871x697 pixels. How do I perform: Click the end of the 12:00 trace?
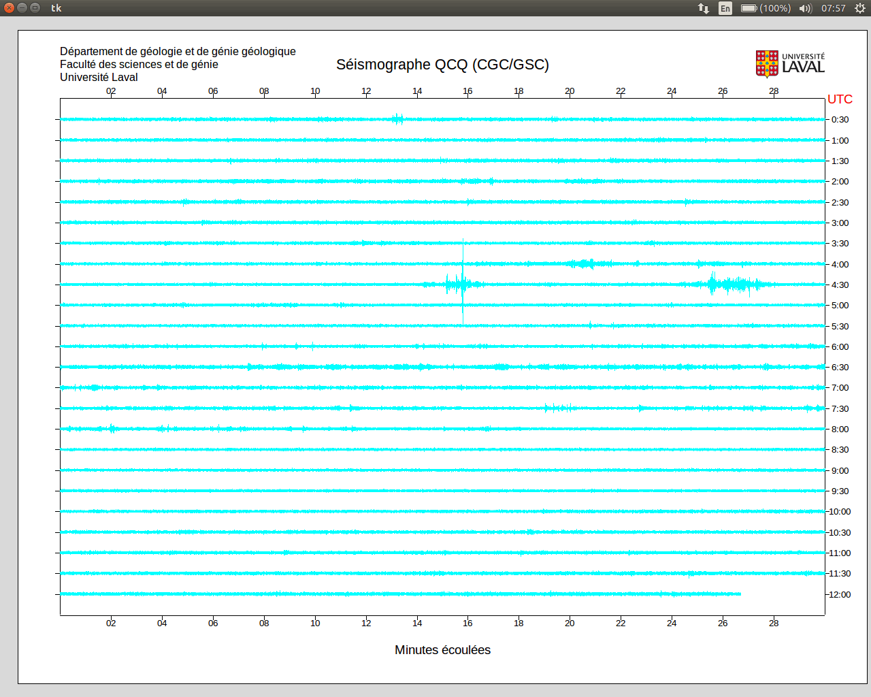click(740, 594)
